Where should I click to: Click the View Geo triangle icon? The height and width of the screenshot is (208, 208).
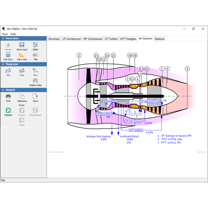click(22, 55)
